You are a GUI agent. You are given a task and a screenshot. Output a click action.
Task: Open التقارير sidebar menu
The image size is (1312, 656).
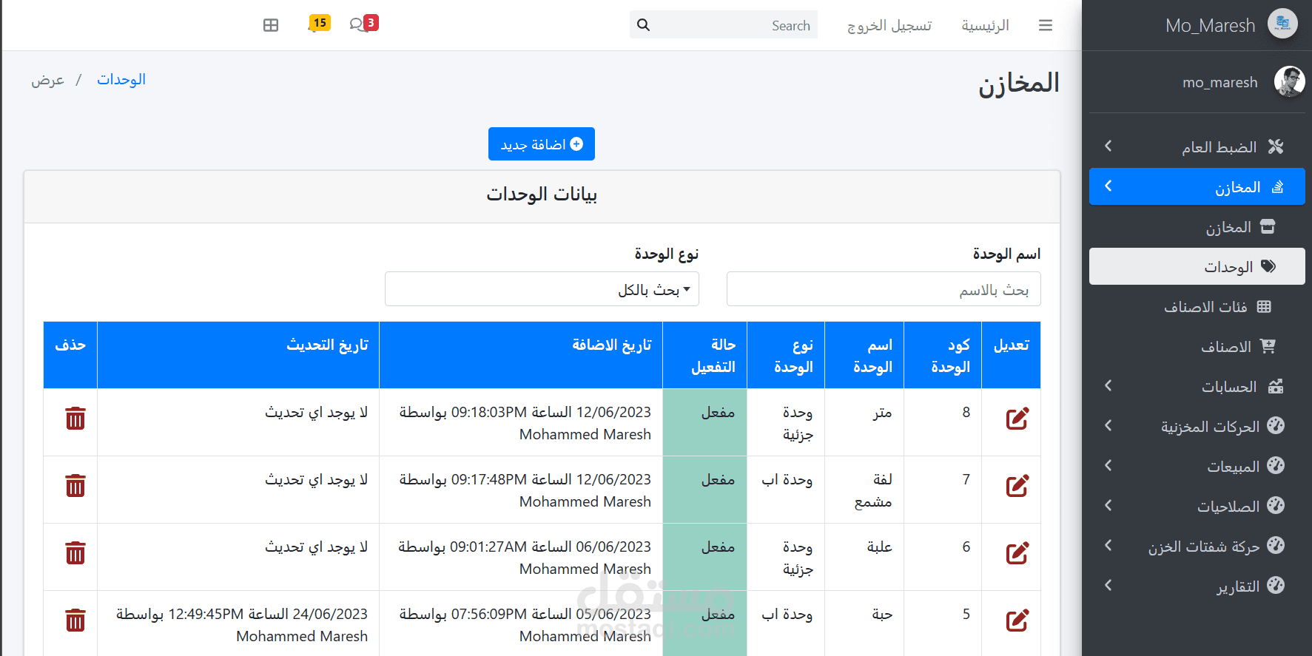point(1197,585)
